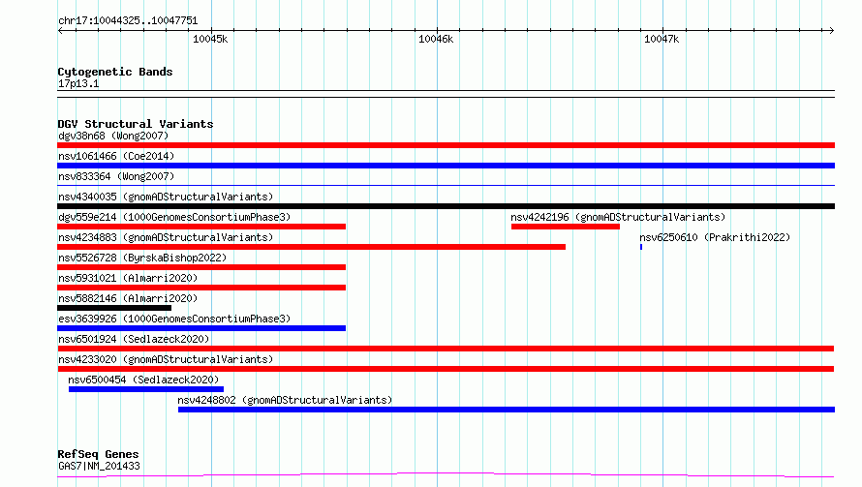Click the nsv5882146 Almarri2020 black bar
The width and height of the screenshot is (862, 487).
pos(114,308)
